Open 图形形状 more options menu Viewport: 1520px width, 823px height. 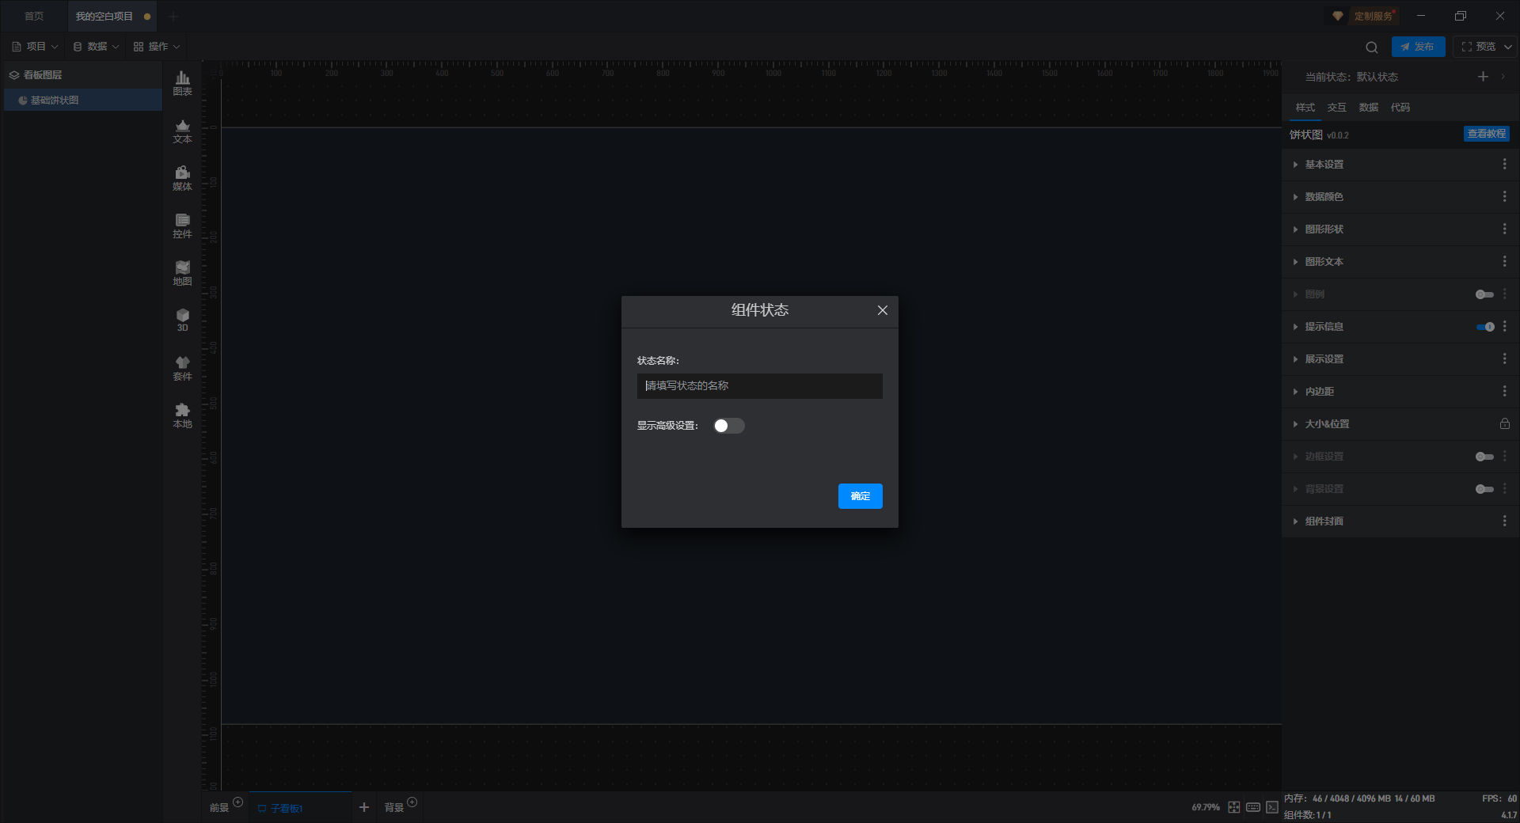click(x=1504, y=229)
